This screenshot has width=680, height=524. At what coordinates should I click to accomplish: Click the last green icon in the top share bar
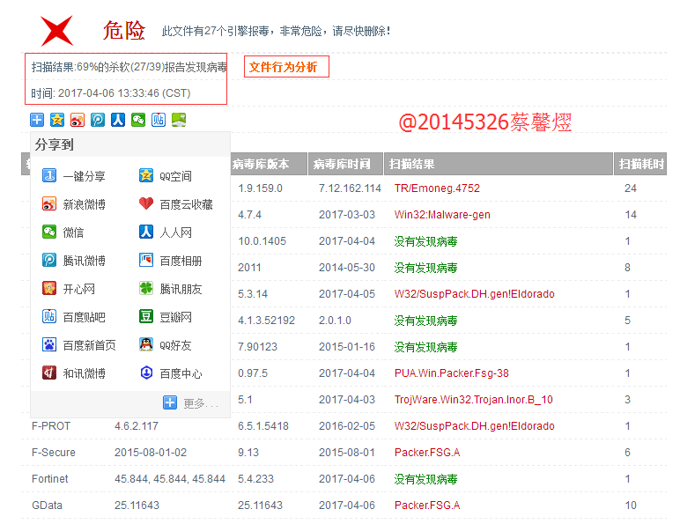tap(179, 120)
